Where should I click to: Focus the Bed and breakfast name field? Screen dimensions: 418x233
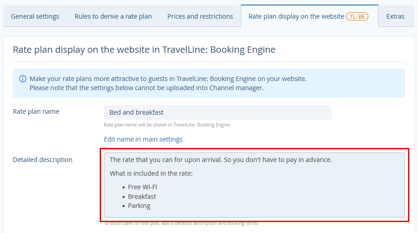(218, 112)
